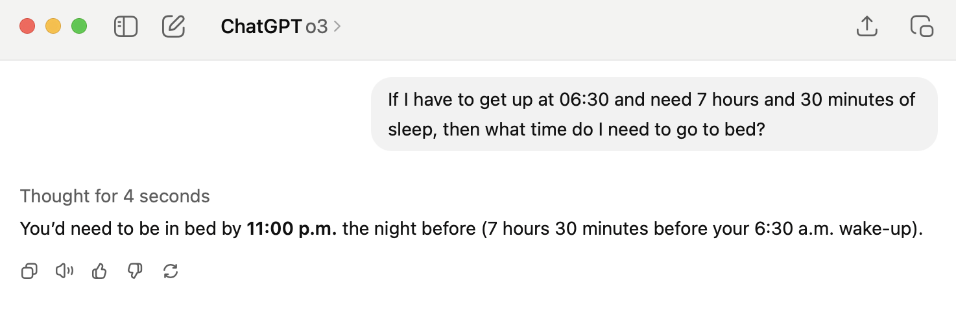Click the bold 11:00 p.m. text
The width and height of the screenshot is (956, 310).
(x=292, y=230)
